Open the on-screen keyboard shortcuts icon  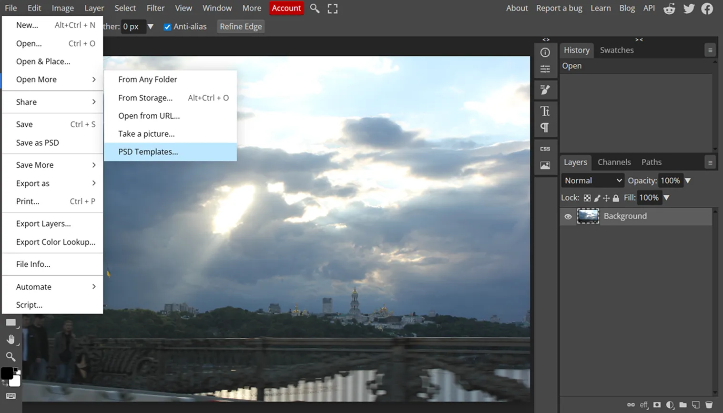pyautogui.click(x=10, y=396)
